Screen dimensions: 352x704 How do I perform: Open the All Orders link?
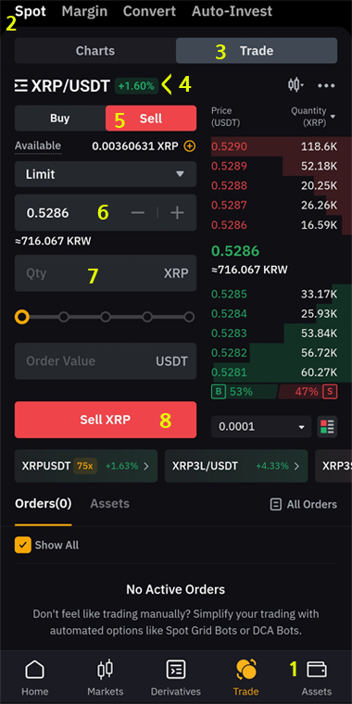click(x=303, y=504)
